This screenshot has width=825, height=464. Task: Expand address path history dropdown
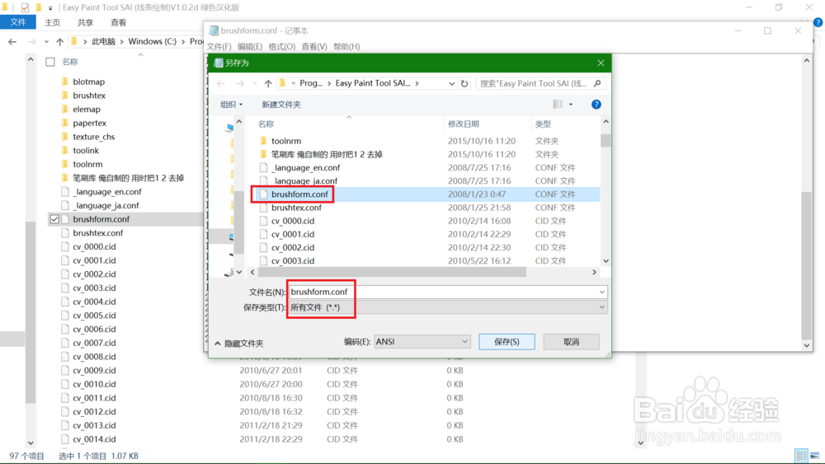click(x=451, y=83)
